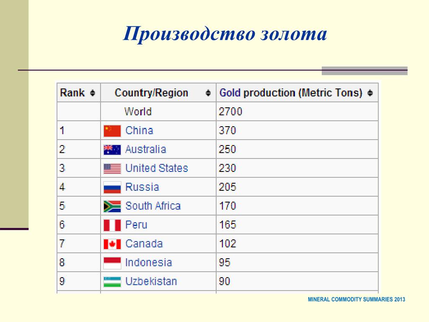
Task: Open the Russia link
Action: pyautogui.click(x=142, y=187)
